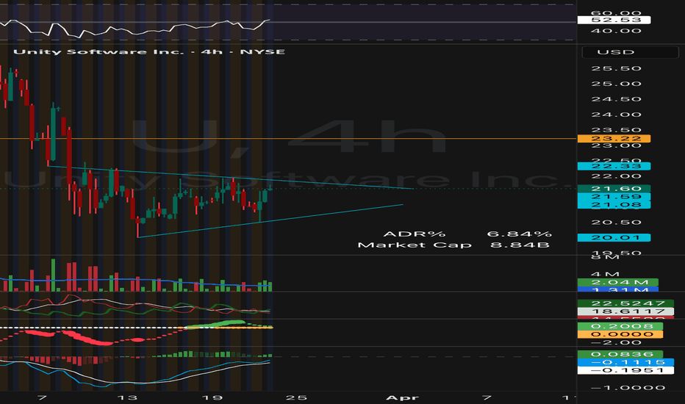The height and width of the screenshot is (404, 685).
Task: Click the ADR% label text
Action: click(x=414, y=234)
